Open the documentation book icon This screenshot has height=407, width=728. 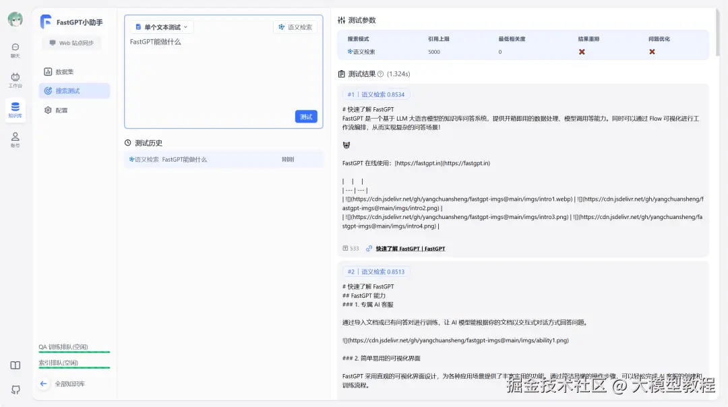[x=16, y=365]
